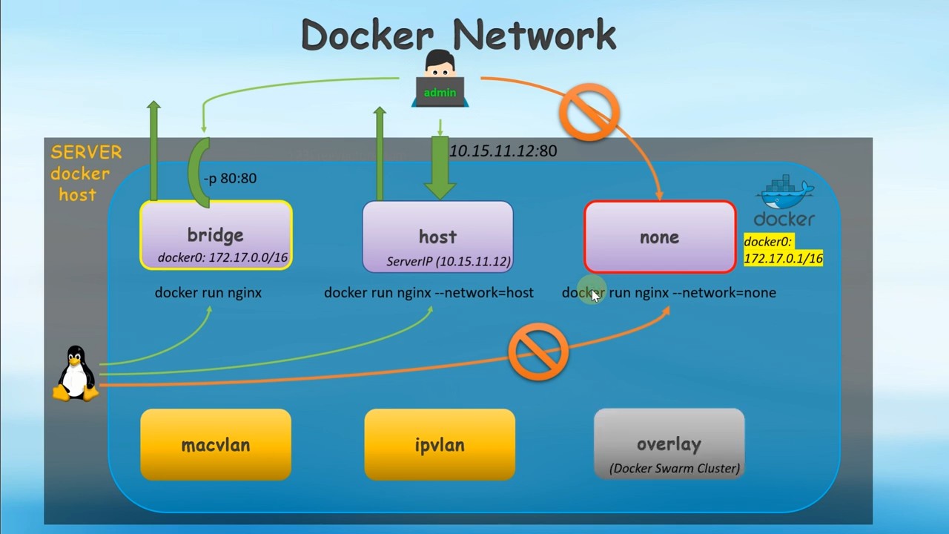Viewport: 949px width, 534px height.
Task: Click the ipvlan network box
Action: (x=440, y=445)
